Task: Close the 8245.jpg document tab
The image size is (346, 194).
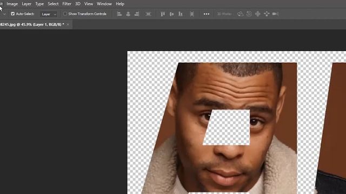Action: click(x=68, y=24)
